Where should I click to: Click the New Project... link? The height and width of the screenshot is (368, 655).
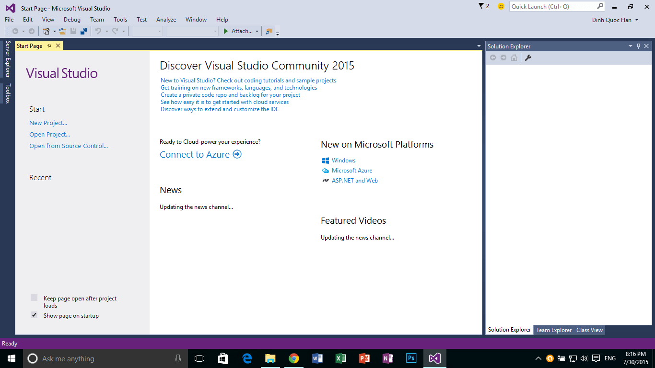[48, 123]
